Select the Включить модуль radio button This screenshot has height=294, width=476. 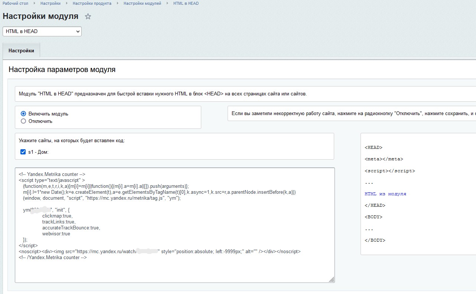tap(23, 114)
